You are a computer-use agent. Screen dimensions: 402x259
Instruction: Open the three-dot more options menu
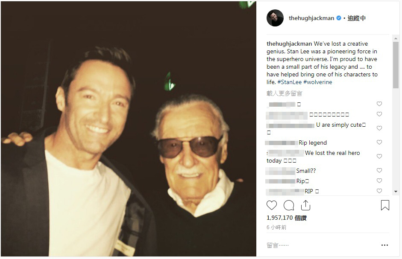tap(384, 245)
